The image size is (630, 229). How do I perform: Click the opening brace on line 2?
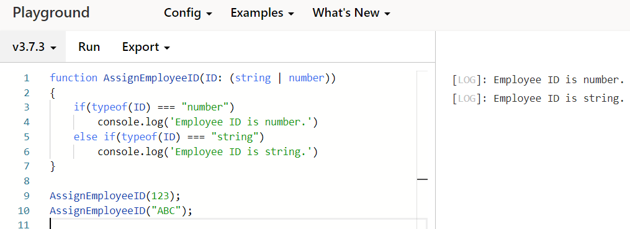[53, 93]
